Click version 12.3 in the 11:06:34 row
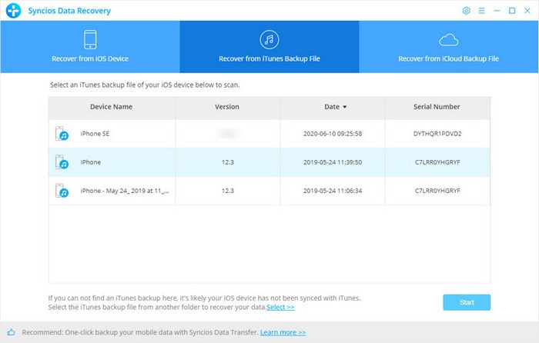Screen dimensions: 539x343 pyautogui.click(x=228, y=191)
